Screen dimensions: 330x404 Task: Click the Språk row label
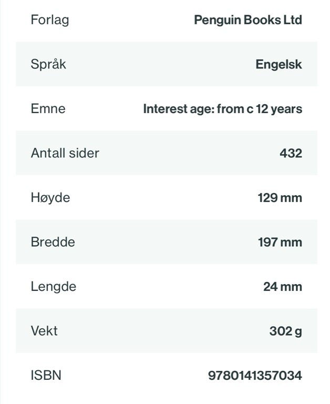[48, 64]
